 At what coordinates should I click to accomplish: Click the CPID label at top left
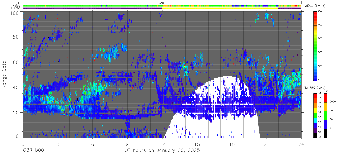[x=17, y=3]
